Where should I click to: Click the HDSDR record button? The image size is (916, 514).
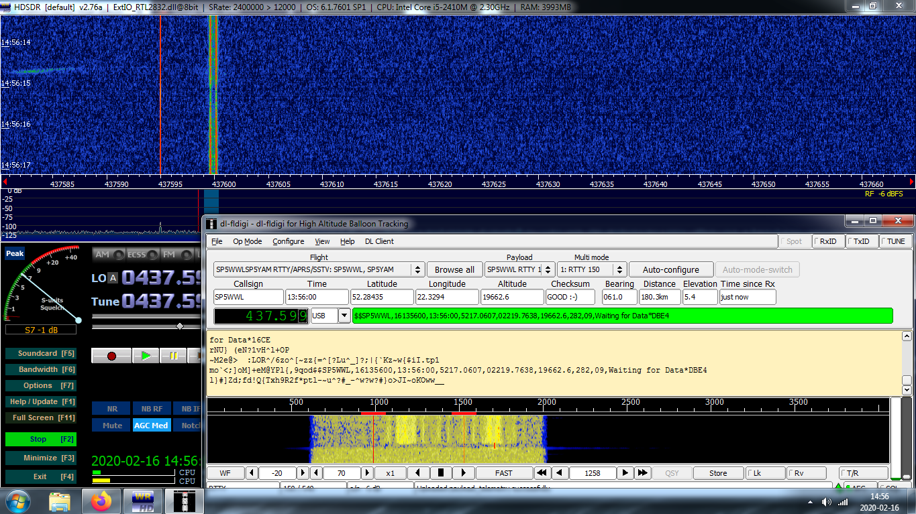click(x=111, y=356)
